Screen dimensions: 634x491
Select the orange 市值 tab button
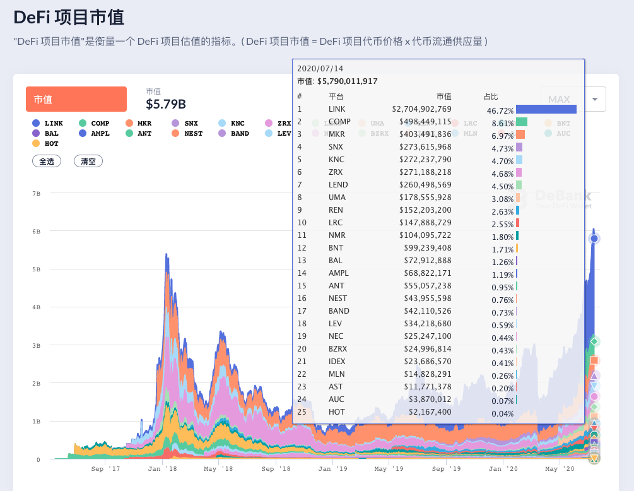point(76,99)
